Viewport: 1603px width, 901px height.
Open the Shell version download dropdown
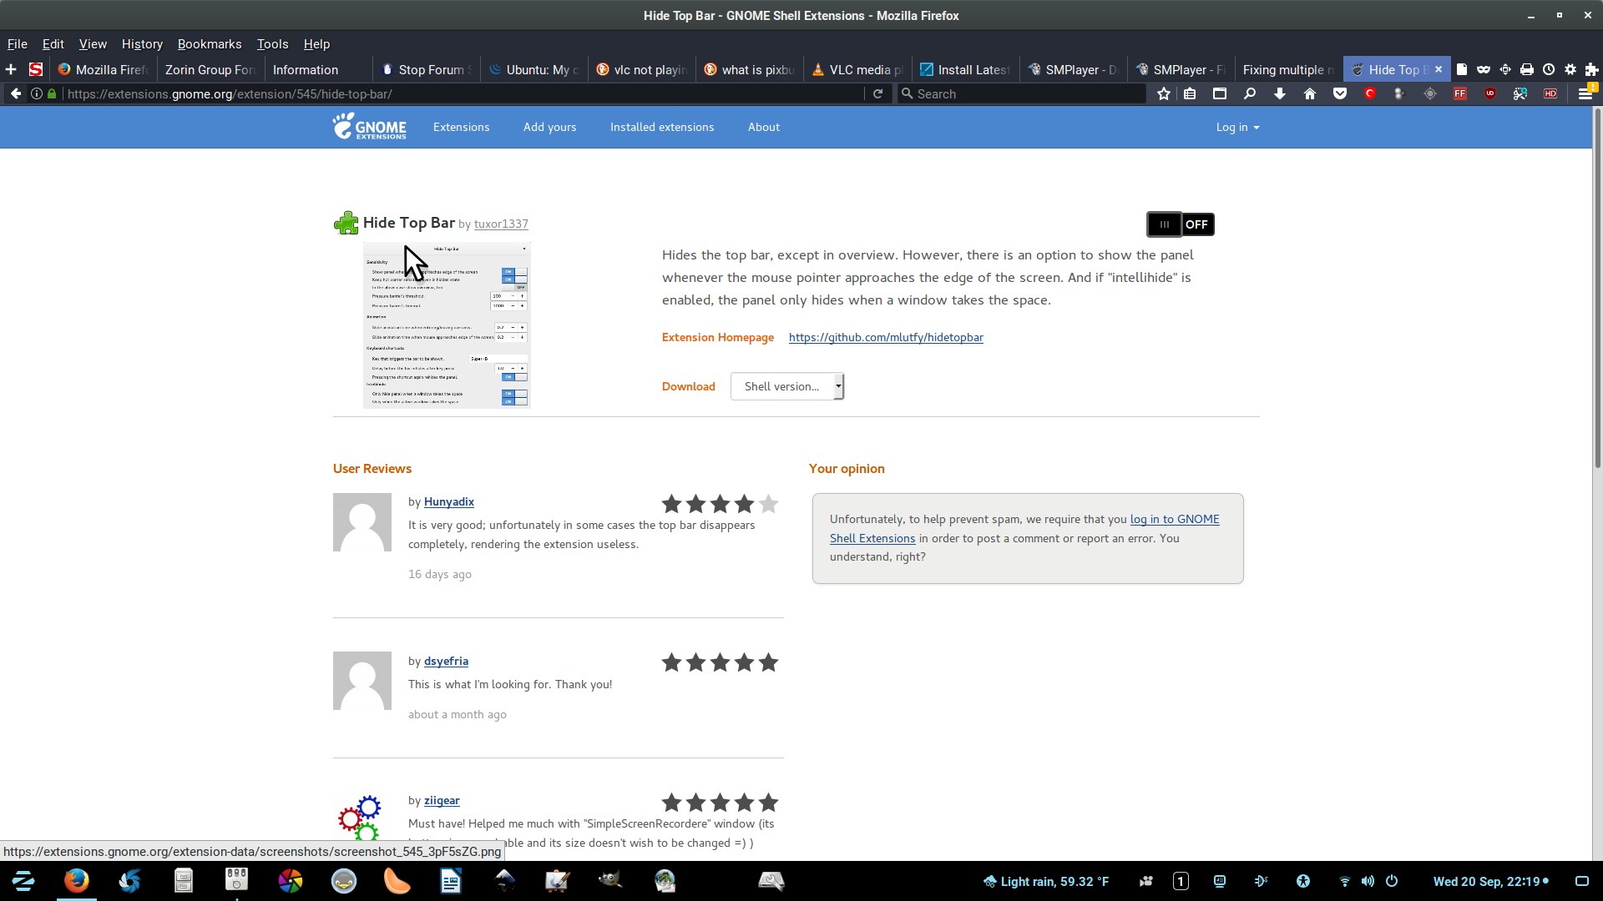pos(786,386)
